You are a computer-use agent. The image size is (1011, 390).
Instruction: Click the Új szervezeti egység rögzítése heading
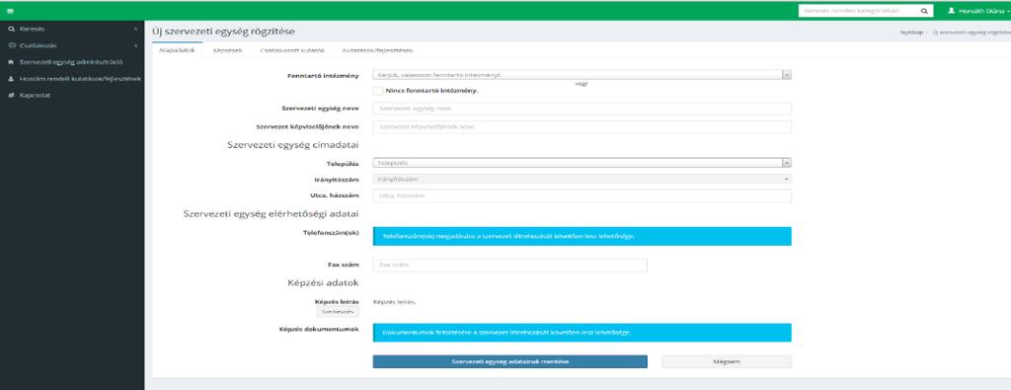point(223,32)
